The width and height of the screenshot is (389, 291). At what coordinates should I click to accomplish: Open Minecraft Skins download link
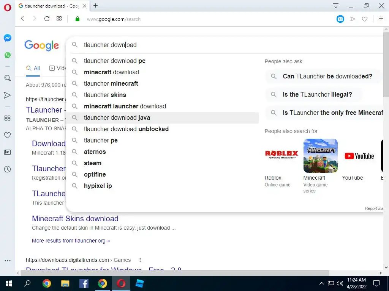pos(75,219)
